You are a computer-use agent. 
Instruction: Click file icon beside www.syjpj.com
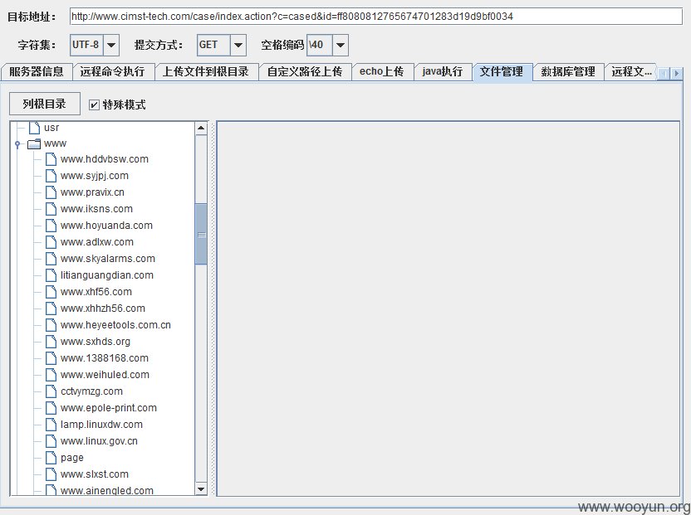(51, 176)
